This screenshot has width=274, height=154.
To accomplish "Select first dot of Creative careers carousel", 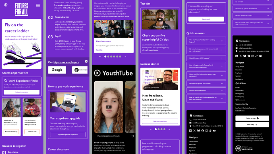I will [106, 57].
